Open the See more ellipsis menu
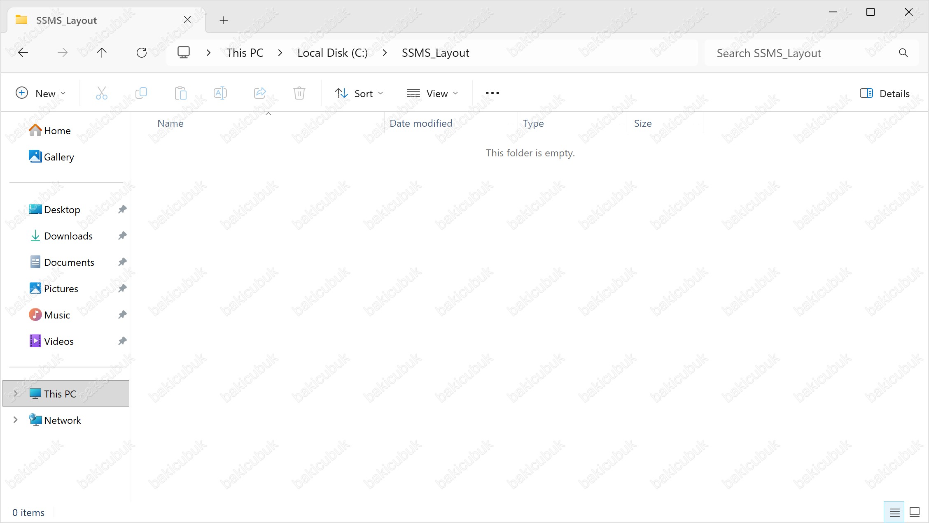The image size is (929, 523). pos(493,93)
